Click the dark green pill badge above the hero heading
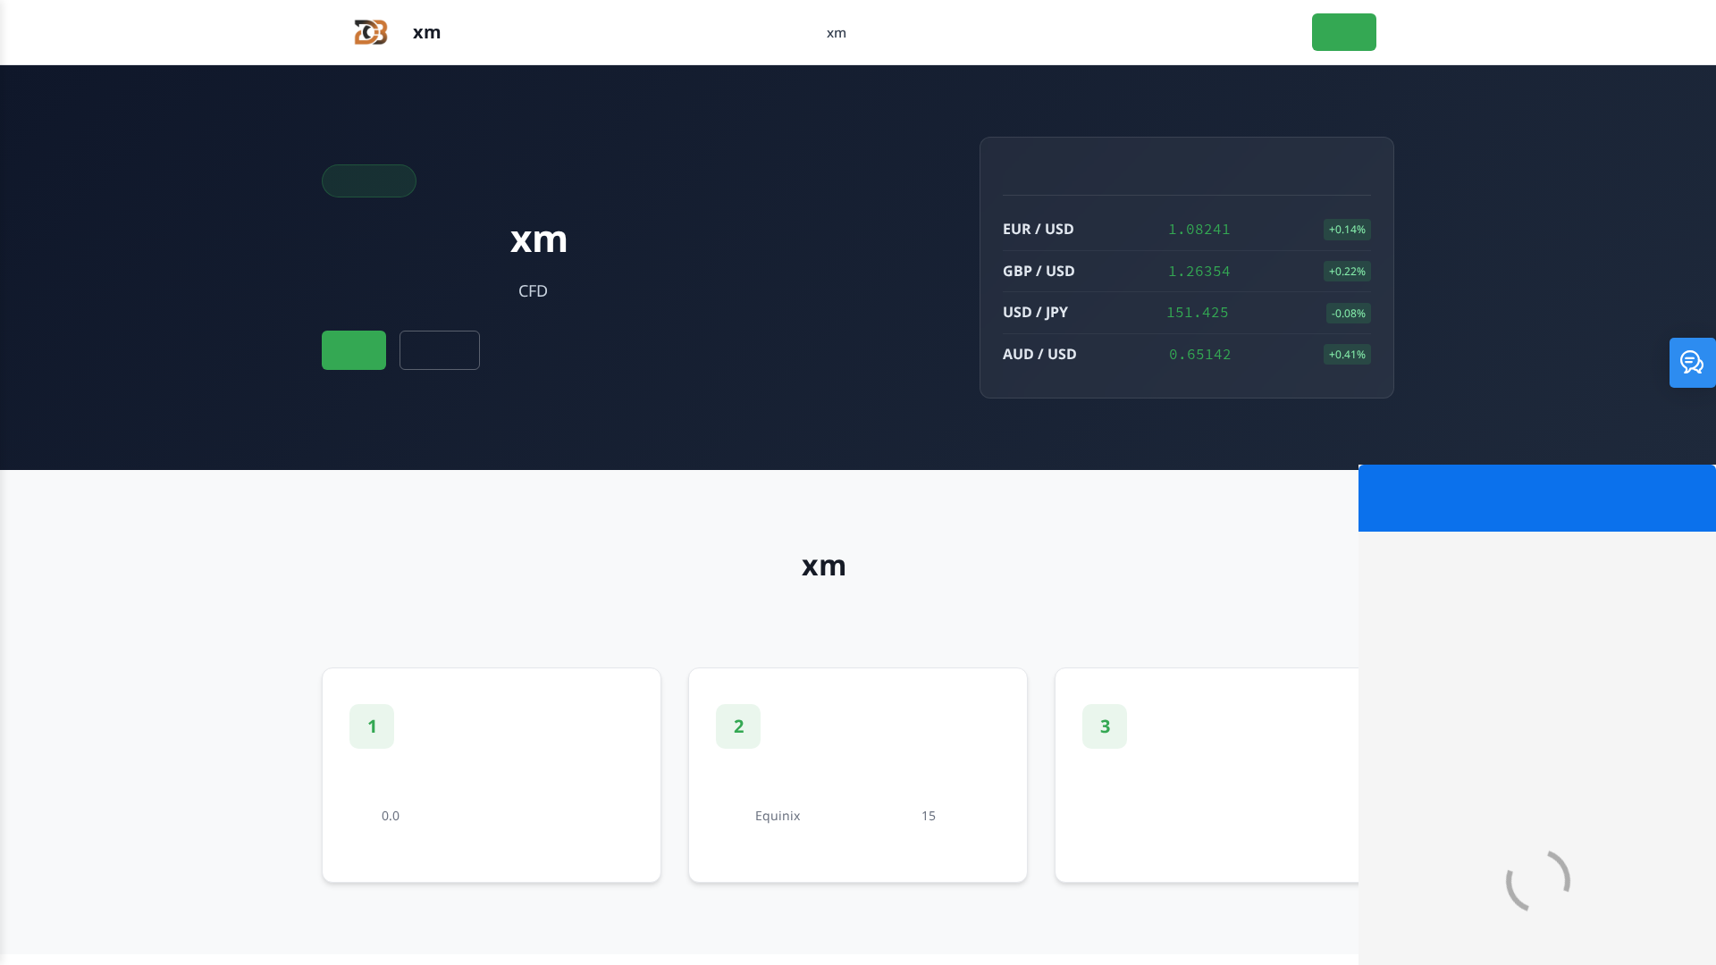The height and width of the screenshot is (965, 1716). pyautogui.click(x=369, y=180)
